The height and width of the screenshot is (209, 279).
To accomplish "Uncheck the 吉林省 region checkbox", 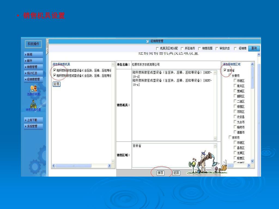I will [x=225, y=70].
